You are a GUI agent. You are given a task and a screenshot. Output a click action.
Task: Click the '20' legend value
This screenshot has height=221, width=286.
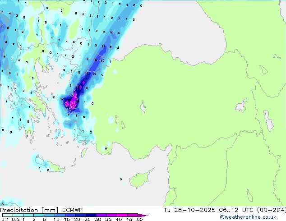click(77, 219)
